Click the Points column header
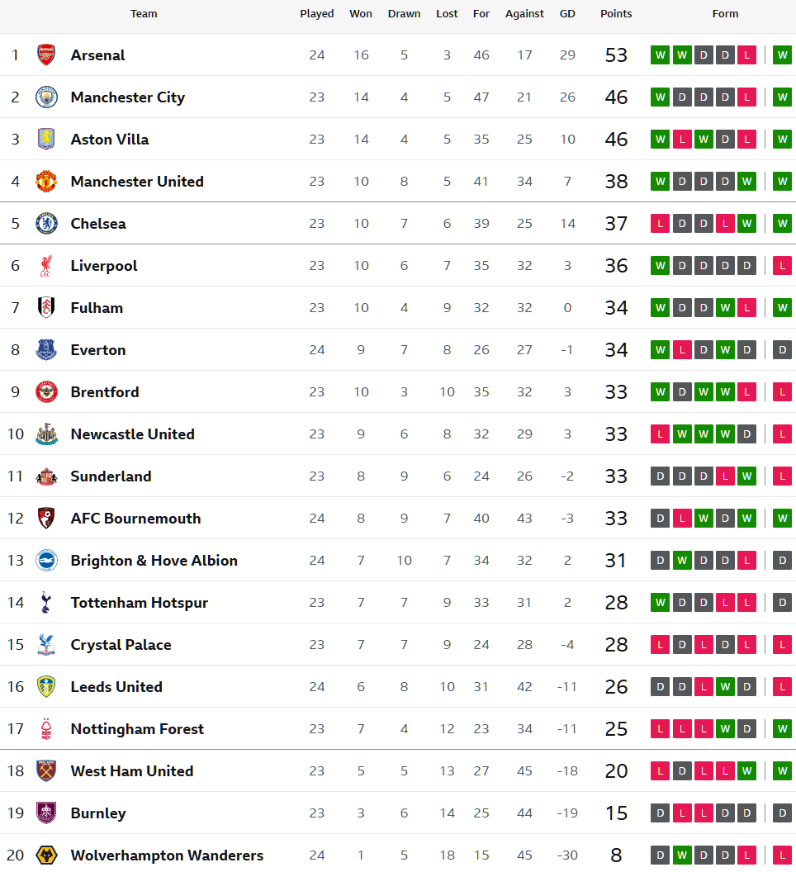 616,14
